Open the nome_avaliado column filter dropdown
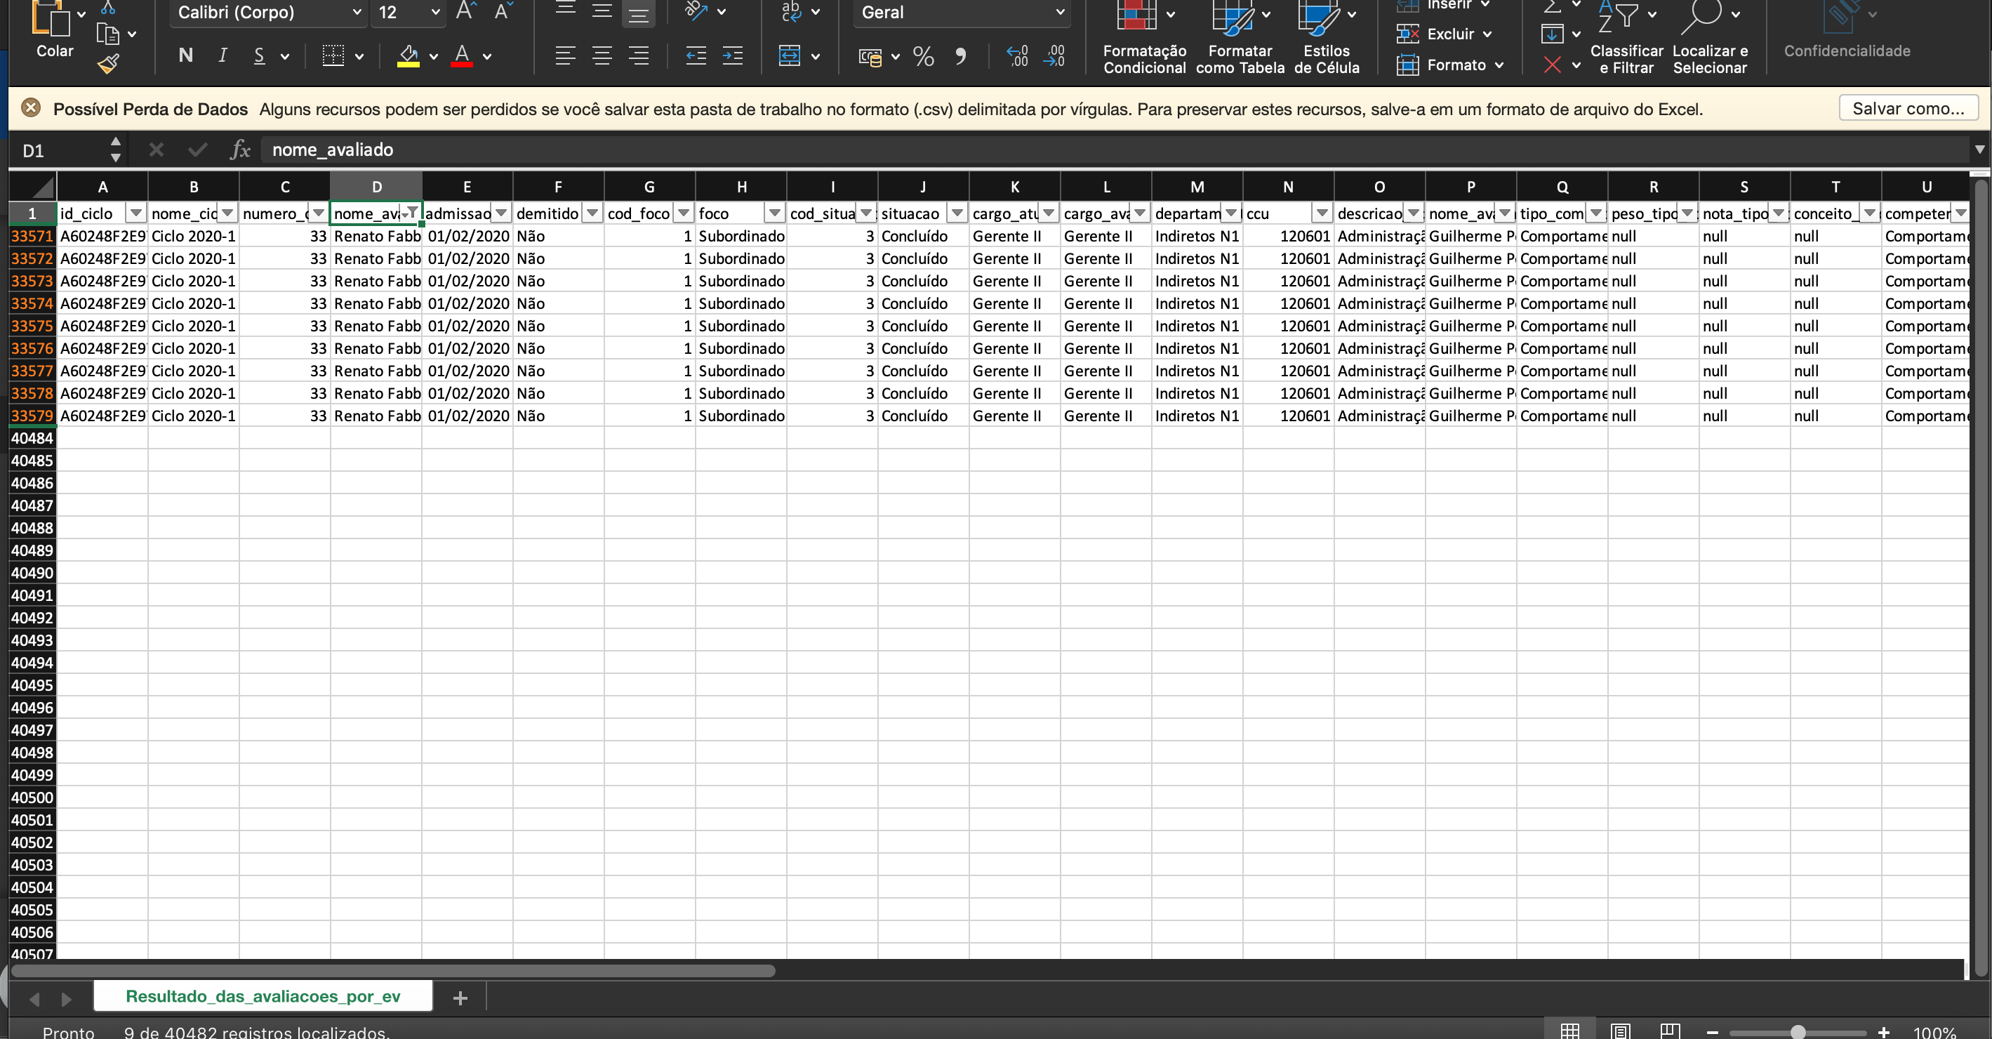 [411, 213]
